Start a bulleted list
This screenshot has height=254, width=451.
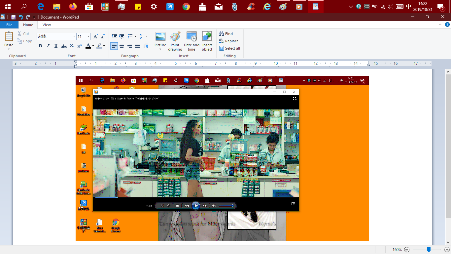point(130,36)
